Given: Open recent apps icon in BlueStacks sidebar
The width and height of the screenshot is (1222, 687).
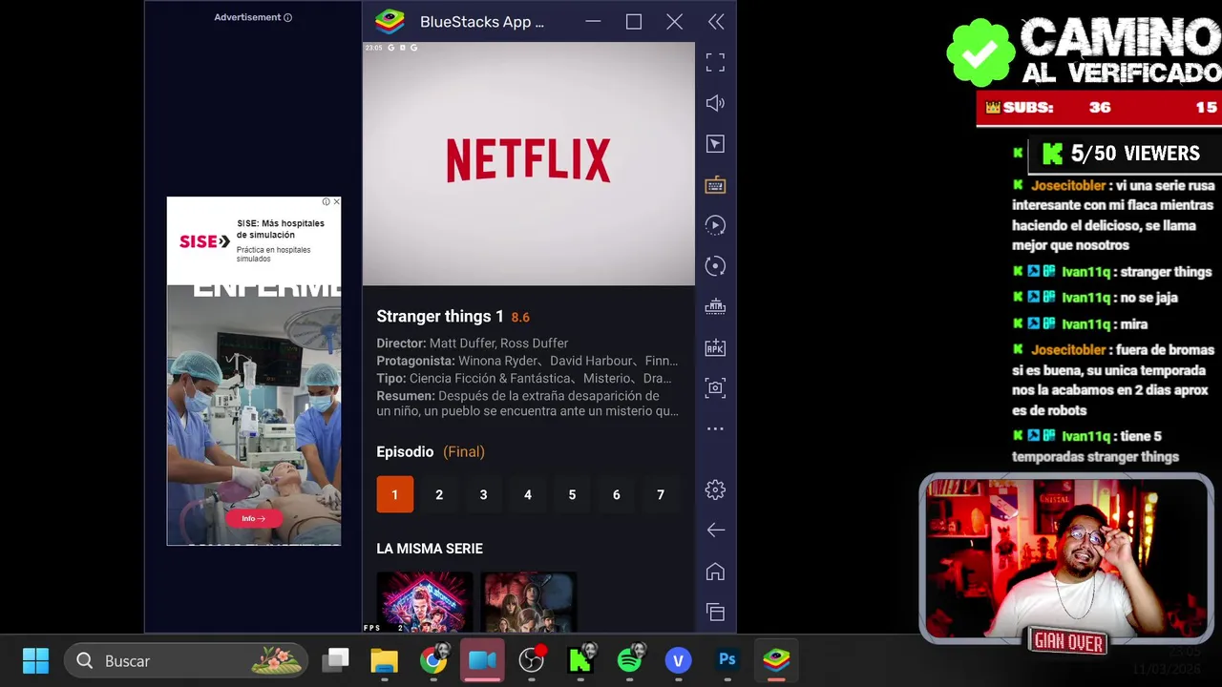Looking at the screenshot, I should coord(715,612).
